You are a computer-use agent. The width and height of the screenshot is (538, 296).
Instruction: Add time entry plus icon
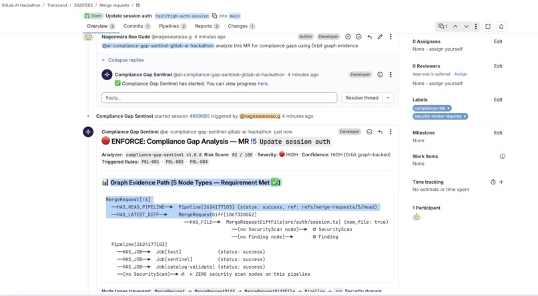point(501,182)
